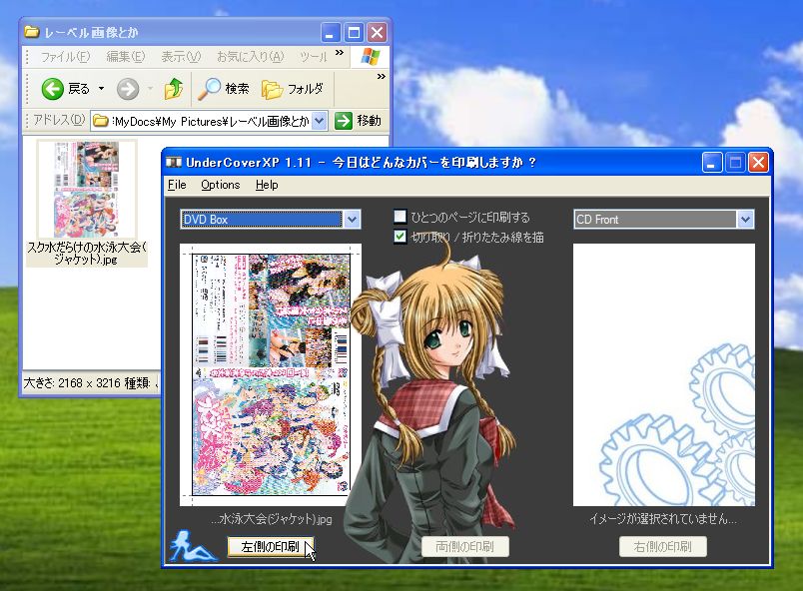This screenshot has height=591, width=803.
Task: Open the お気に入り(A) menu in Explorer
Action: coord(250,56)
